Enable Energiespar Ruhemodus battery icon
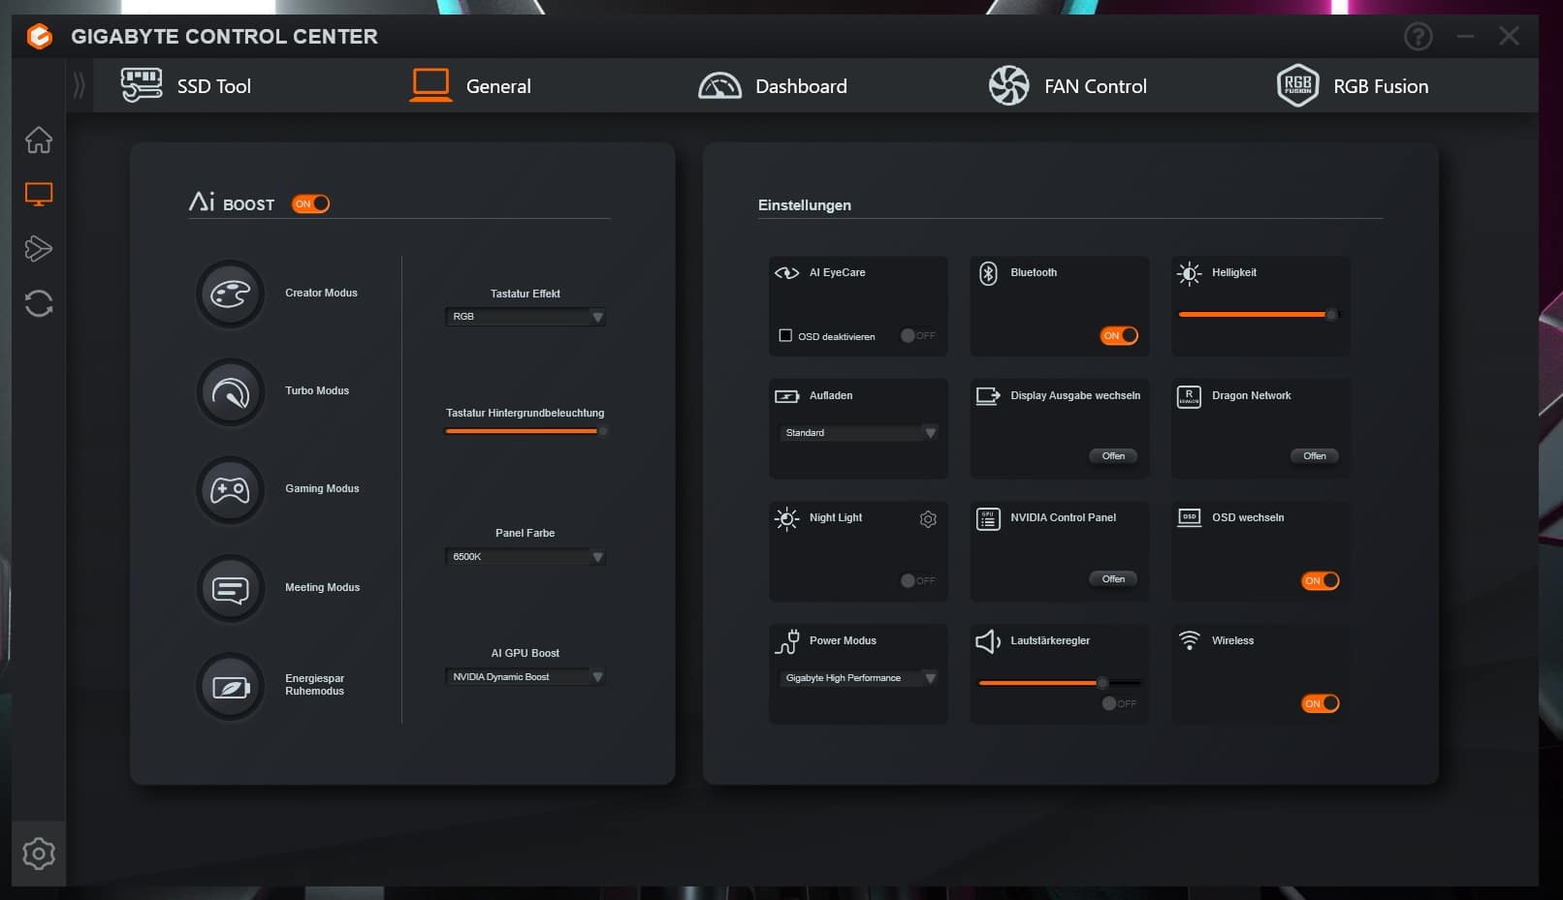The image size is (1563, 900). pyautogui.click(x=231, y=687)
